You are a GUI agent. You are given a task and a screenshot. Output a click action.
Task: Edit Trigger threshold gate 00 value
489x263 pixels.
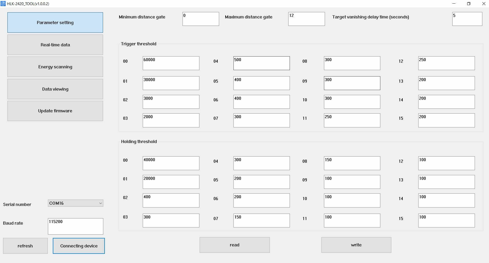point(171,63)
